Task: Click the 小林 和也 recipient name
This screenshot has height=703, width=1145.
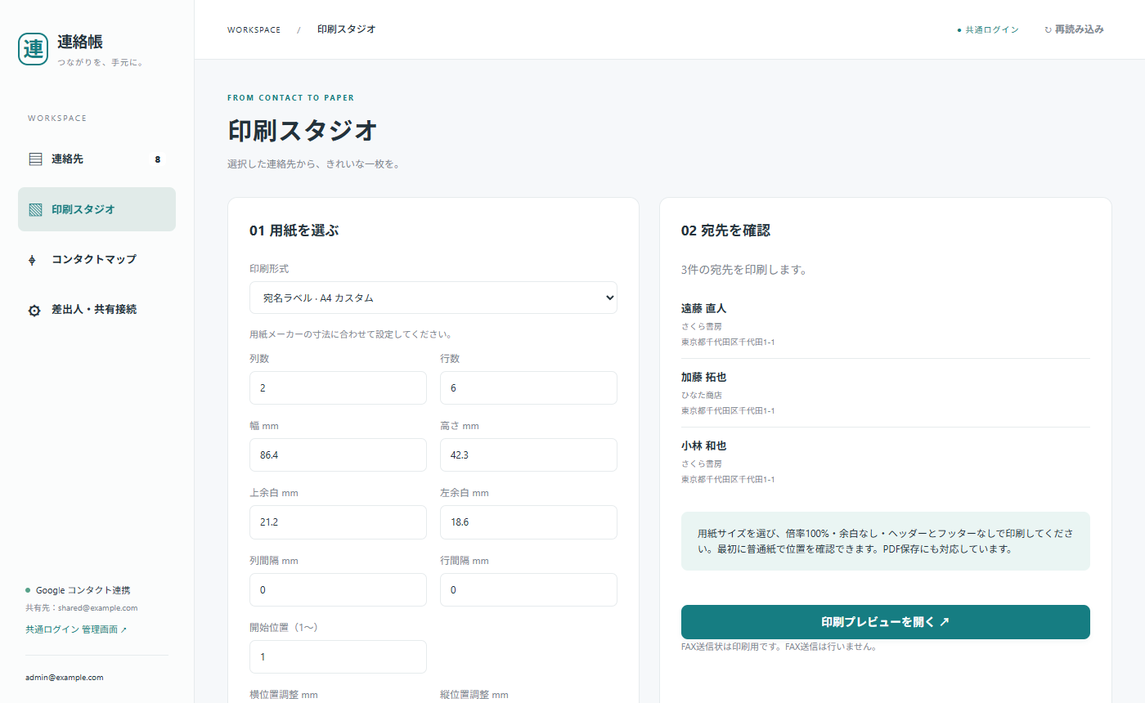Action: pyautogui.click(x=703, y=446)
